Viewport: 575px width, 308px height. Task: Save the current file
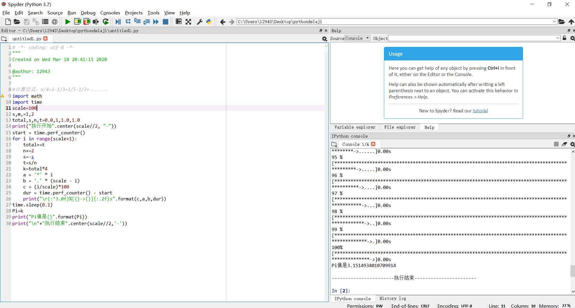click(26, 22)
